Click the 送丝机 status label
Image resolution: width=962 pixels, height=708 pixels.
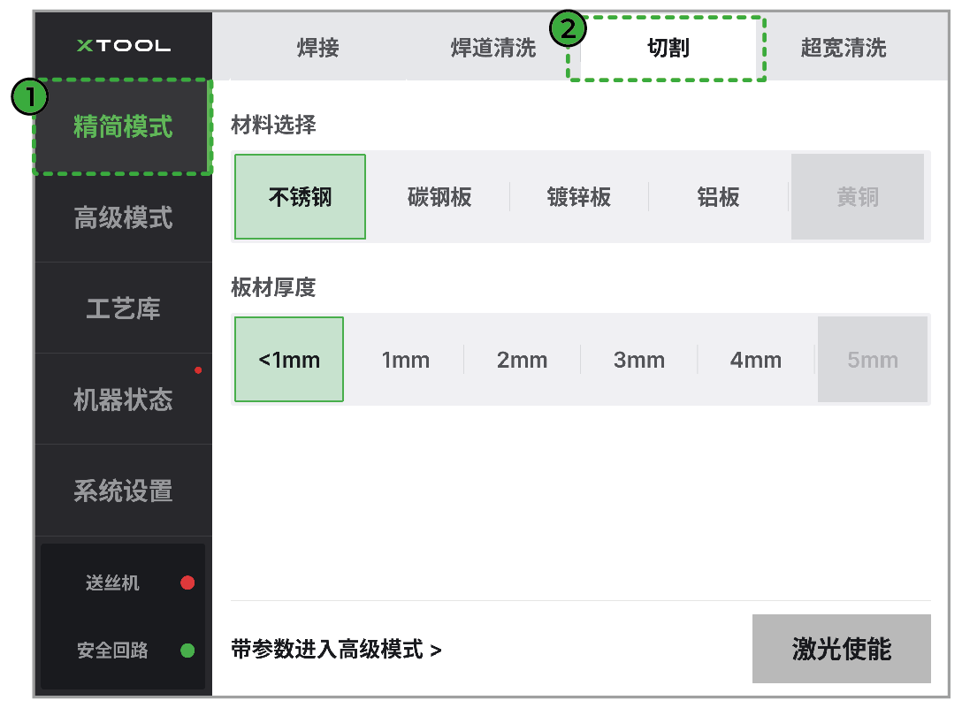click(x=112, y=582)
